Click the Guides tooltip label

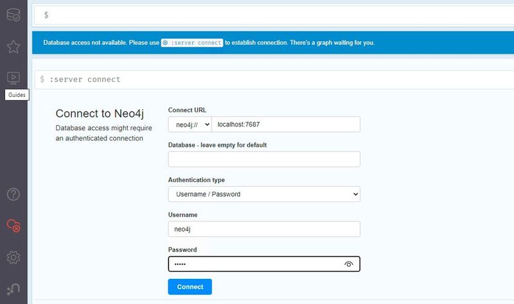tap(17, 95)
